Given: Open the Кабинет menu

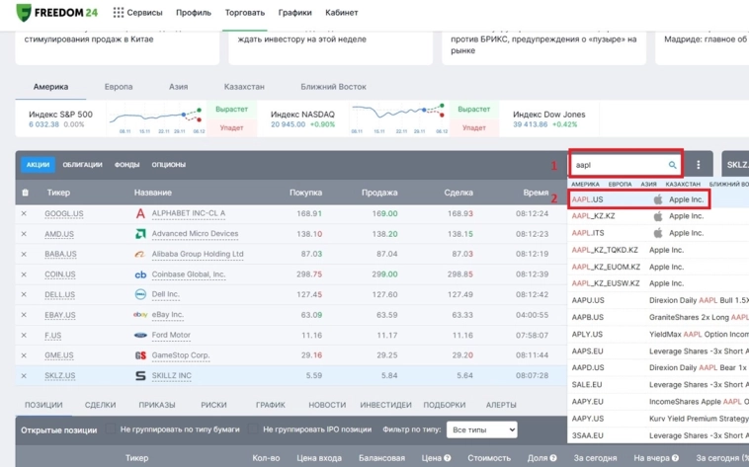Looking at the screenshot, I should tap(342, 13).
